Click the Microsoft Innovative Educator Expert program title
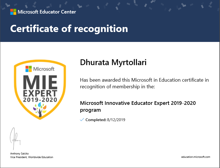This screenshot has height=168, width=220. 138,106
